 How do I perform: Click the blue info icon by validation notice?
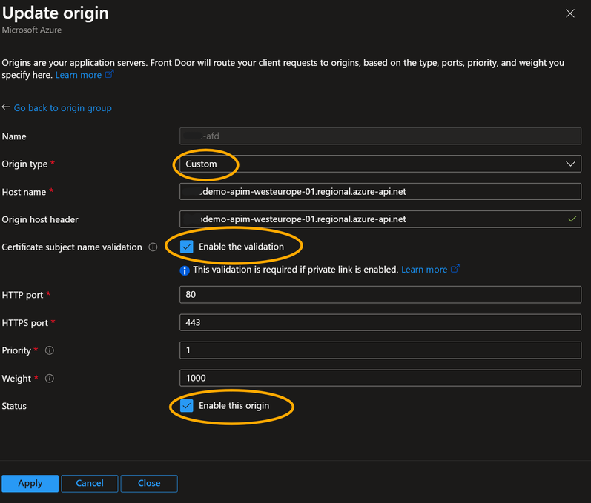click(185, 270)
